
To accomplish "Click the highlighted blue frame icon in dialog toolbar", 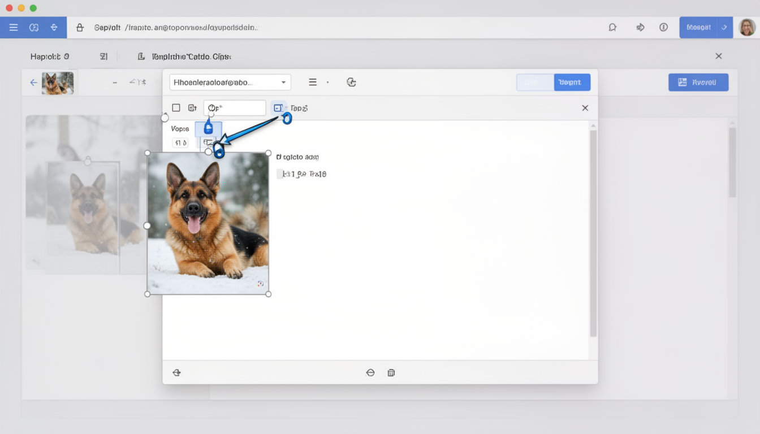I will (278, 108).
